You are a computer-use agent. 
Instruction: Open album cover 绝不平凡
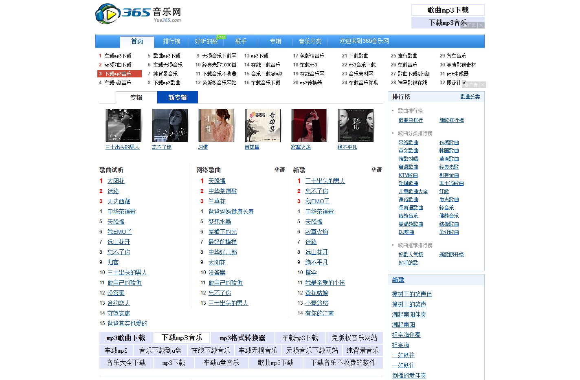pos(356,125)
